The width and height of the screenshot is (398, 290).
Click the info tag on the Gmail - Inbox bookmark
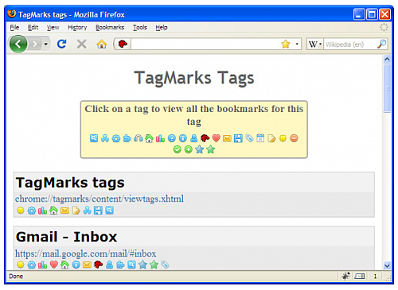[x=76, y=265]
